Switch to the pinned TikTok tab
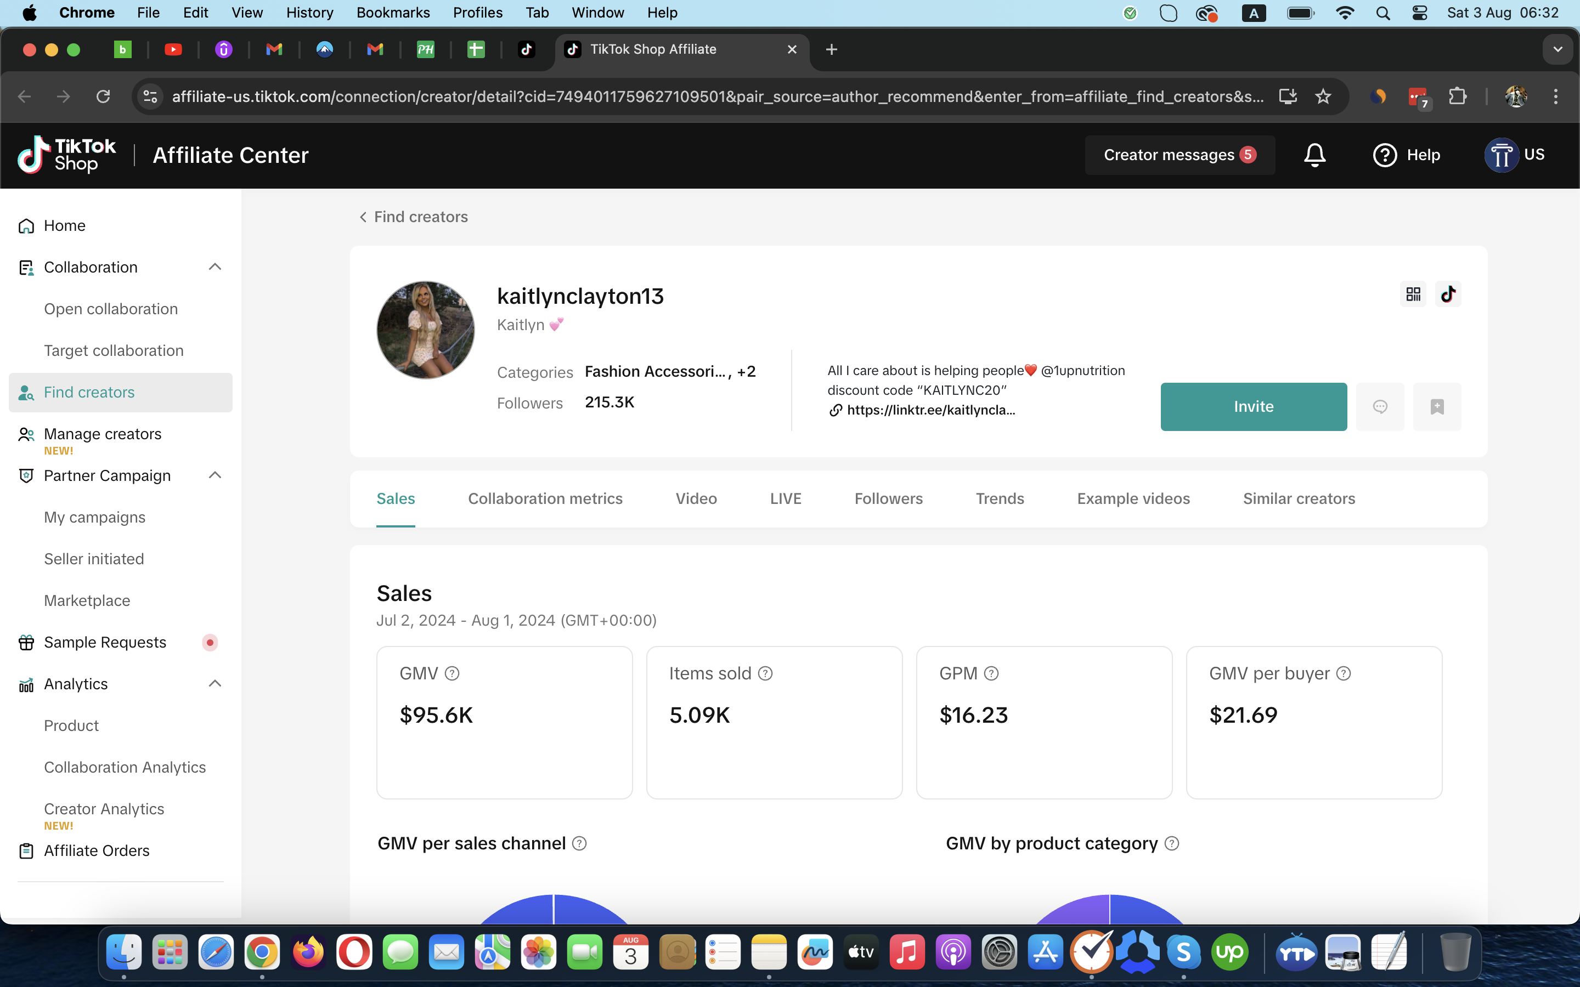This screenshot has width=1580, height=987. [x=526, y=49]
